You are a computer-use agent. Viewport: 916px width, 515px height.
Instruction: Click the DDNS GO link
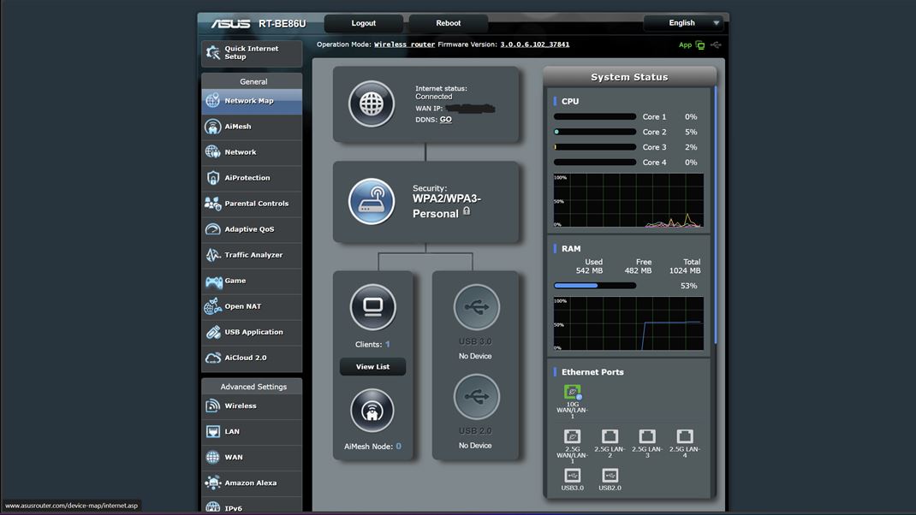pyautogui.click(x=446, y=119)
